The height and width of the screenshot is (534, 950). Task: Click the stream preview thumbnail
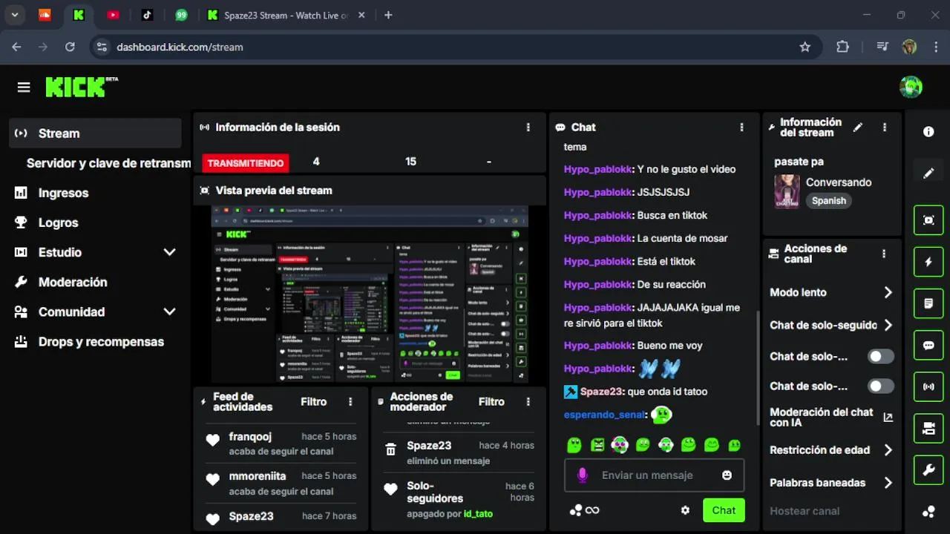[x=370, y=294]
